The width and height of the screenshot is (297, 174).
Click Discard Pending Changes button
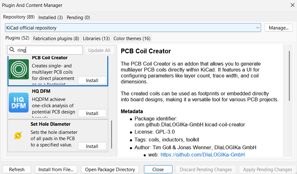[x=206, y=169]
